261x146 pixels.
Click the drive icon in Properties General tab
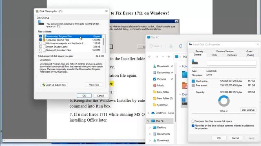click(x=195, y=62)
